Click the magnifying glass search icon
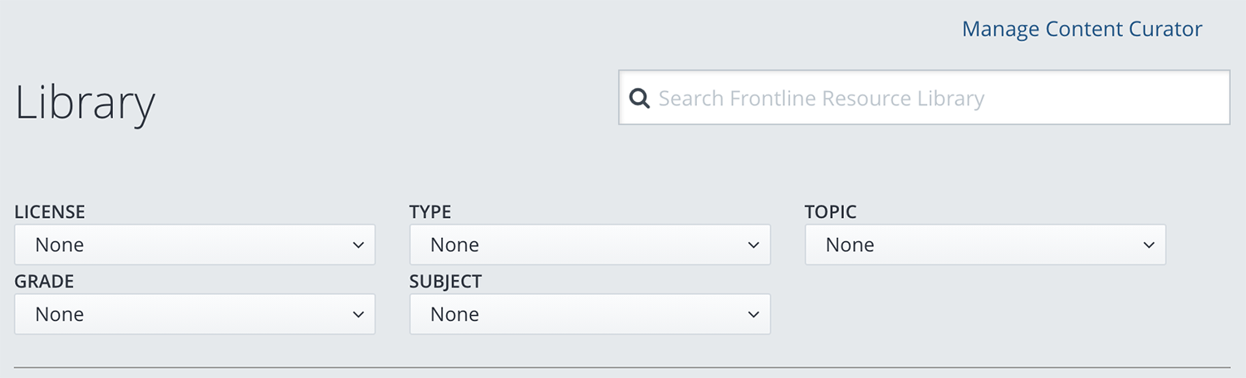 (x=639, y=99)
